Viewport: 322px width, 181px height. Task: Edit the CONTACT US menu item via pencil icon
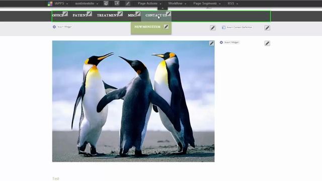tap(169, 14)
